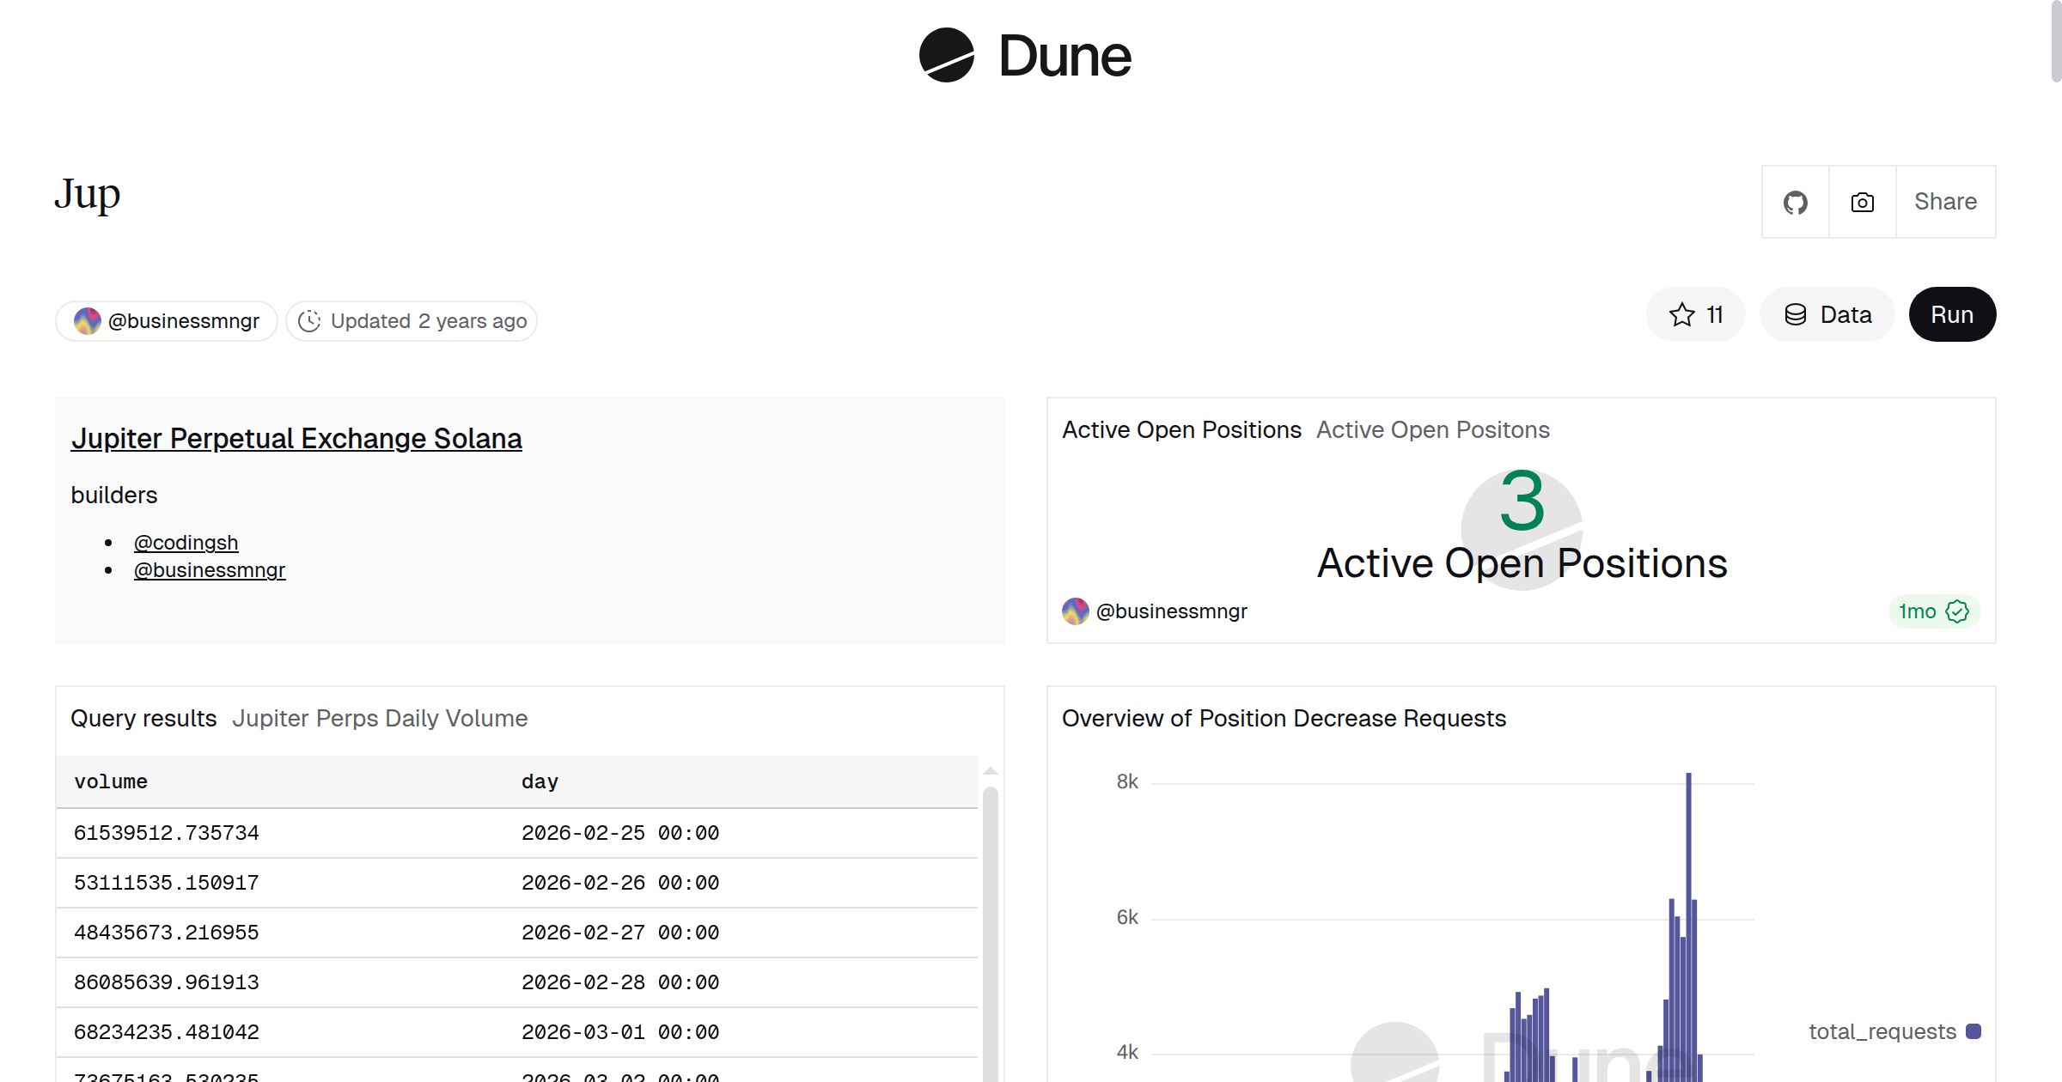
Task: Click the Dune logo icon
Action: point(946,55)
